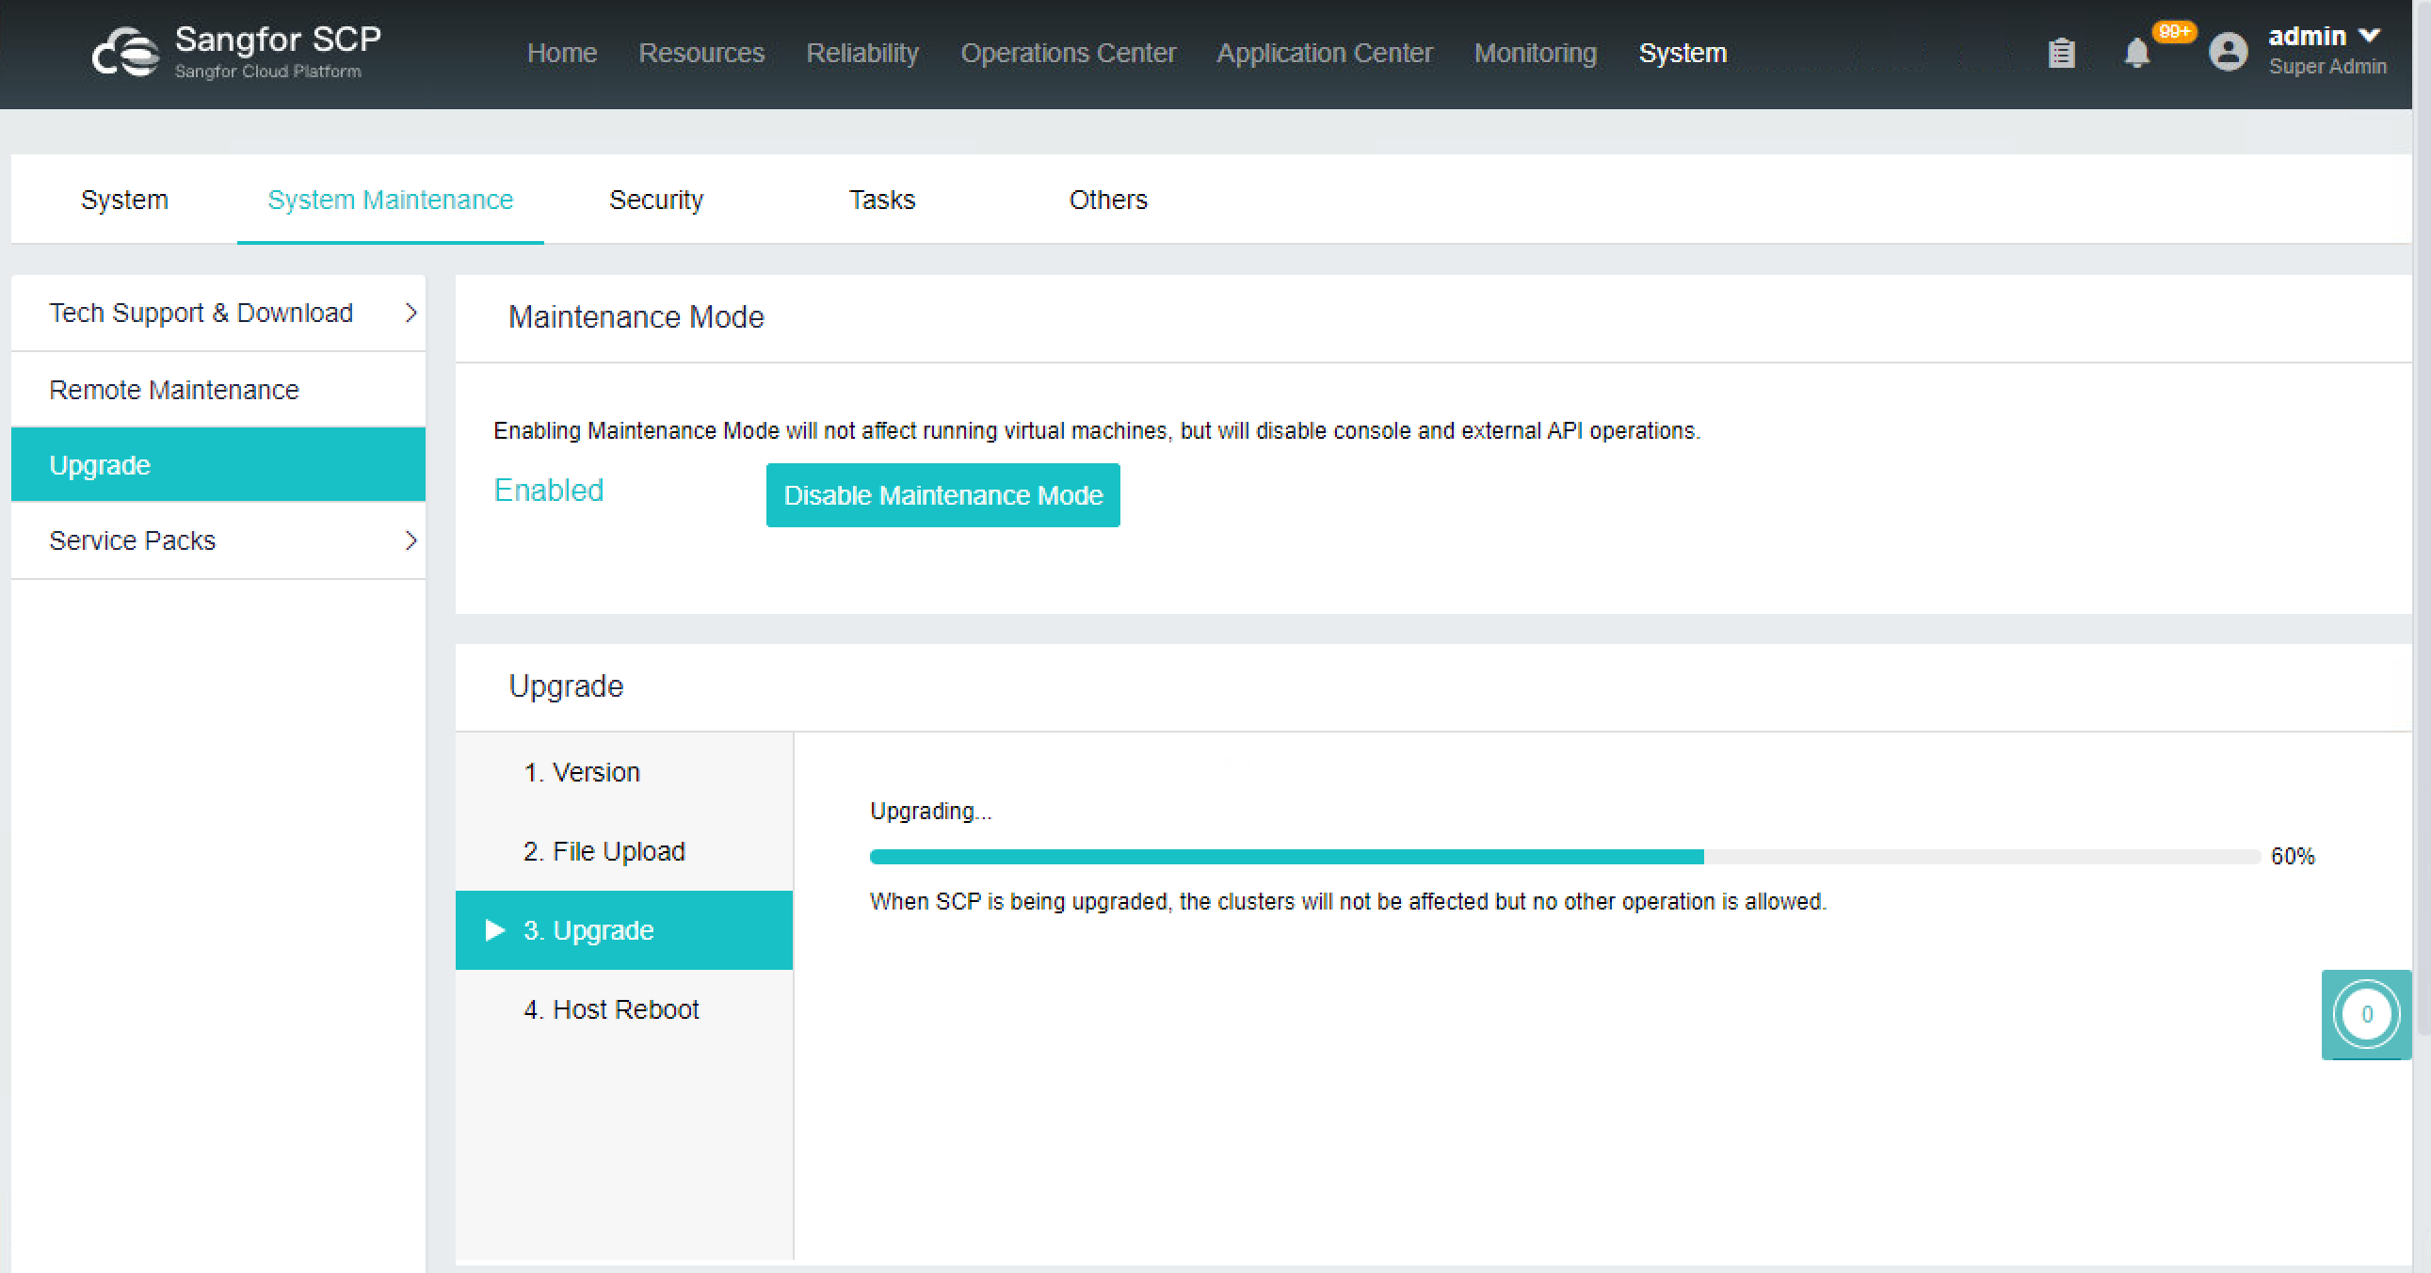The height and width of the screenshot is (1273, 2431).
Task: Open the Monitoring menu
Action: click(x=1536, y=53)
